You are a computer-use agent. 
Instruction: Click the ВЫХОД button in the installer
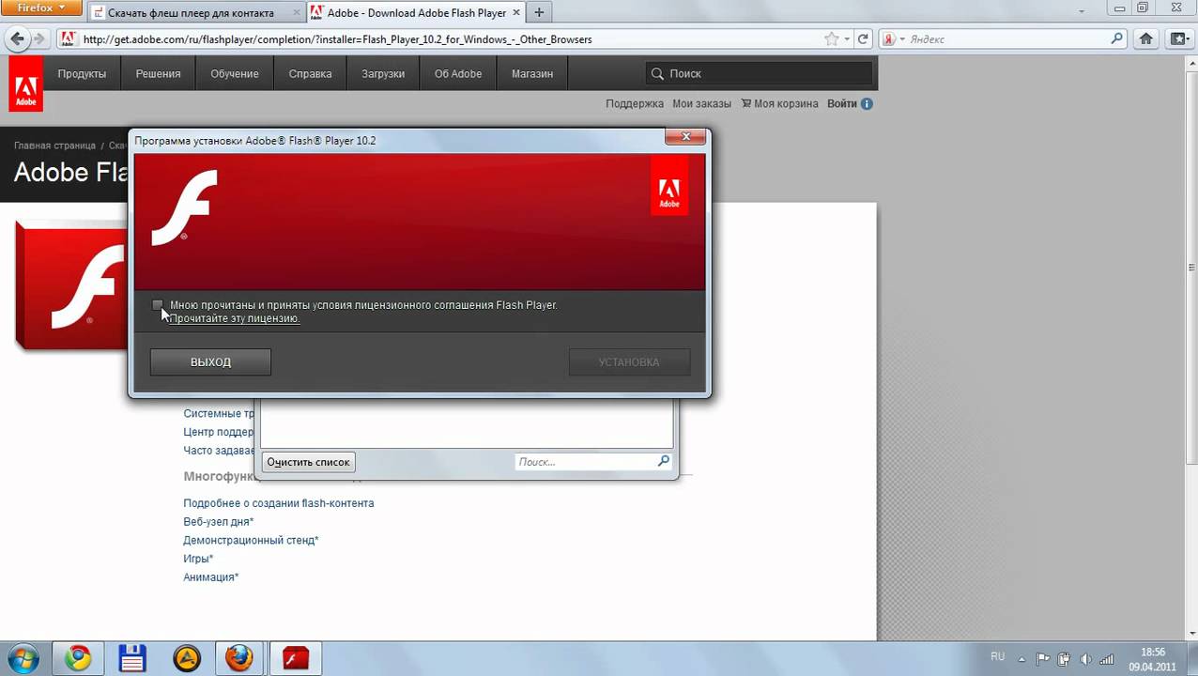point(210,362)
